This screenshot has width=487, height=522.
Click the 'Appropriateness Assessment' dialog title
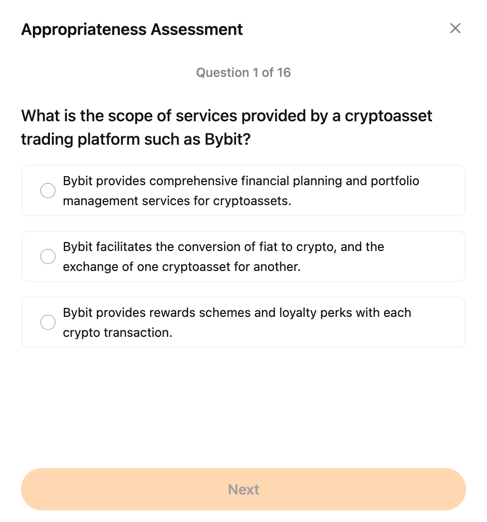[x=132, y=29]
